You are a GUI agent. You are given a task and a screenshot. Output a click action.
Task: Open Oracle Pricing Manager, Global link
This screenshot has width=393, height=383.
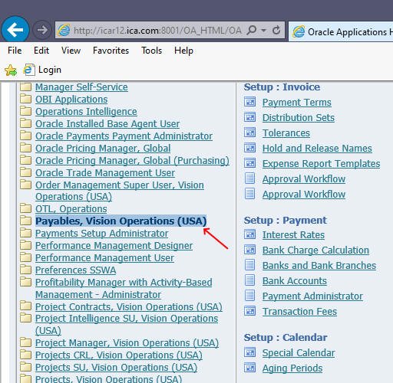coord(103,149)
